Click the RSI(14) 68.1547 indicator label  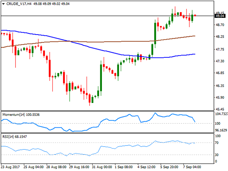click(x=14, y=136)
